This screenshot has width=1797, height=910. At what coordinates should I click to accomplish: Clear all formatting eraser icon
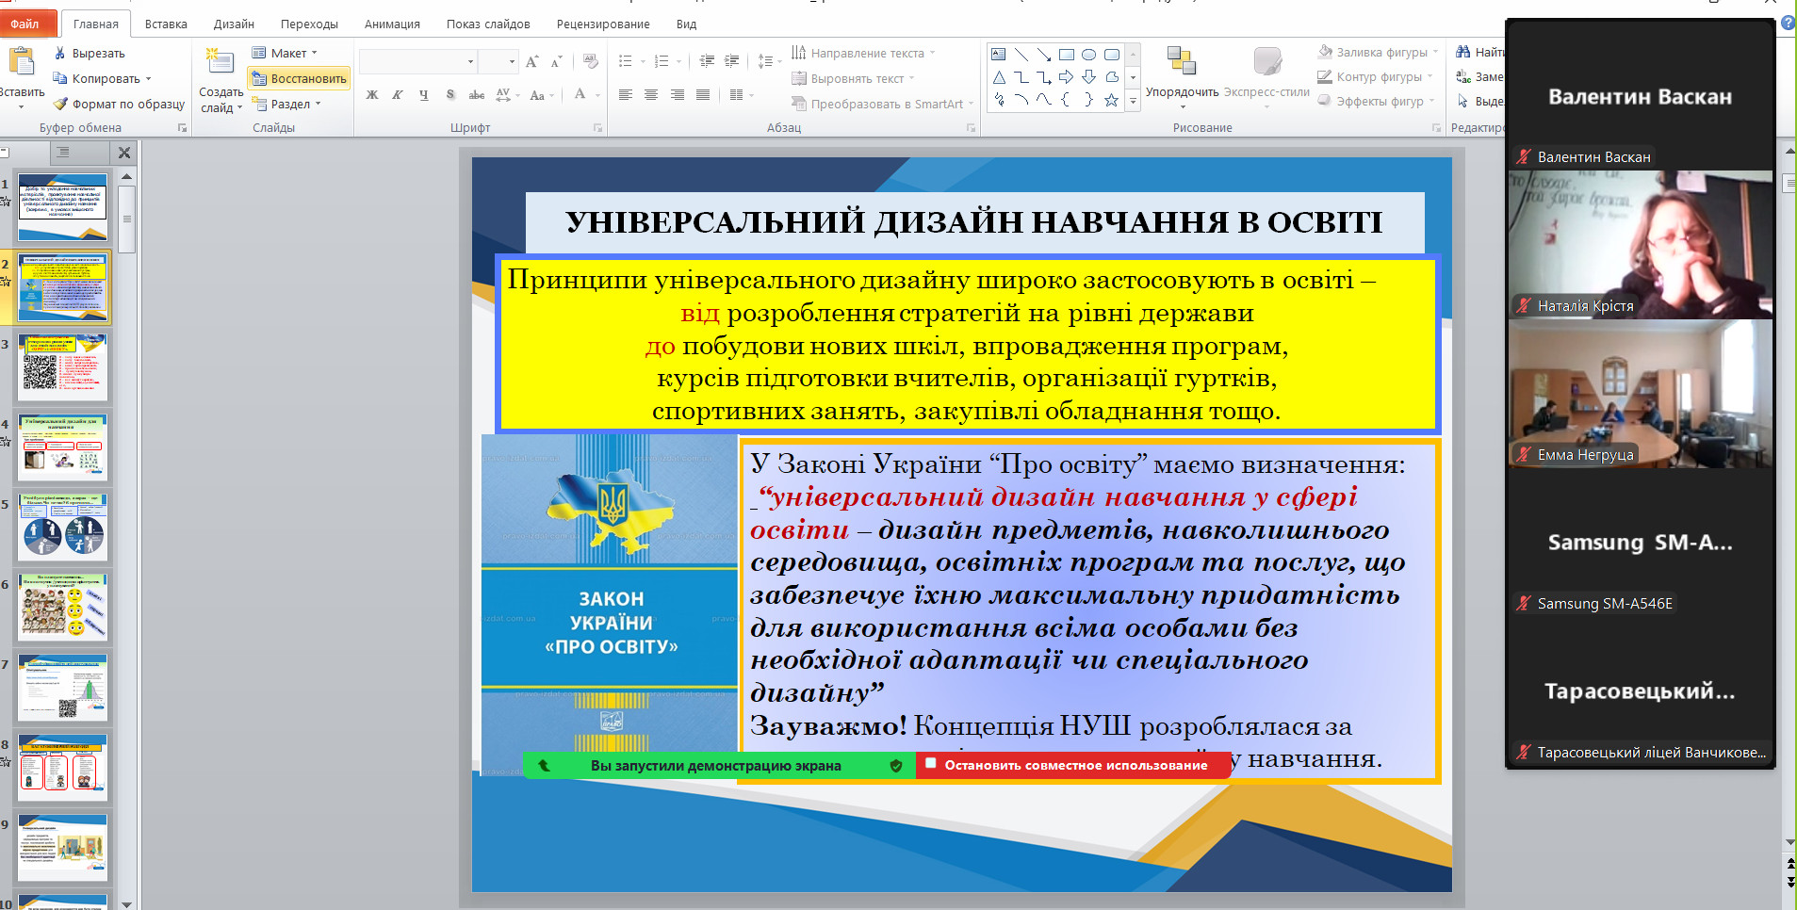point(591,62)
